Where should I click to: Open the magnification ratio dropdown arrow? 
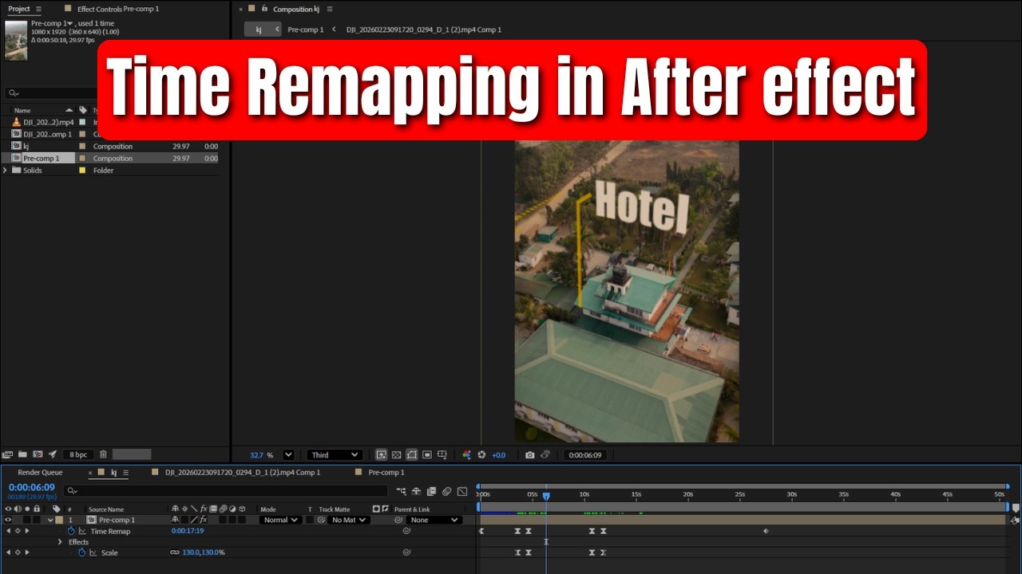point(288,455)
